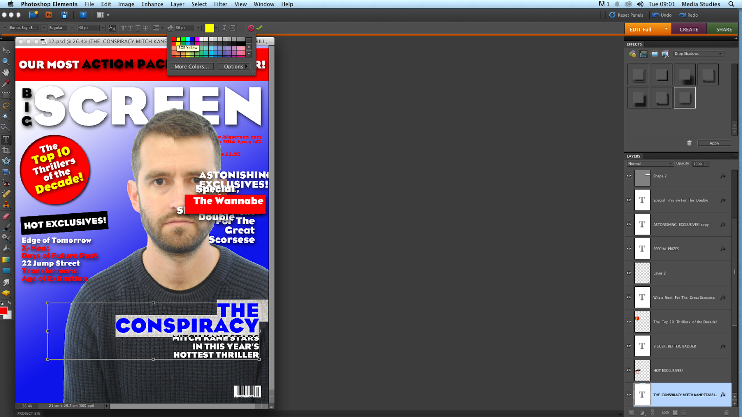
Task: Hide Layer 2 in the Layers panel
Action: 629,273
